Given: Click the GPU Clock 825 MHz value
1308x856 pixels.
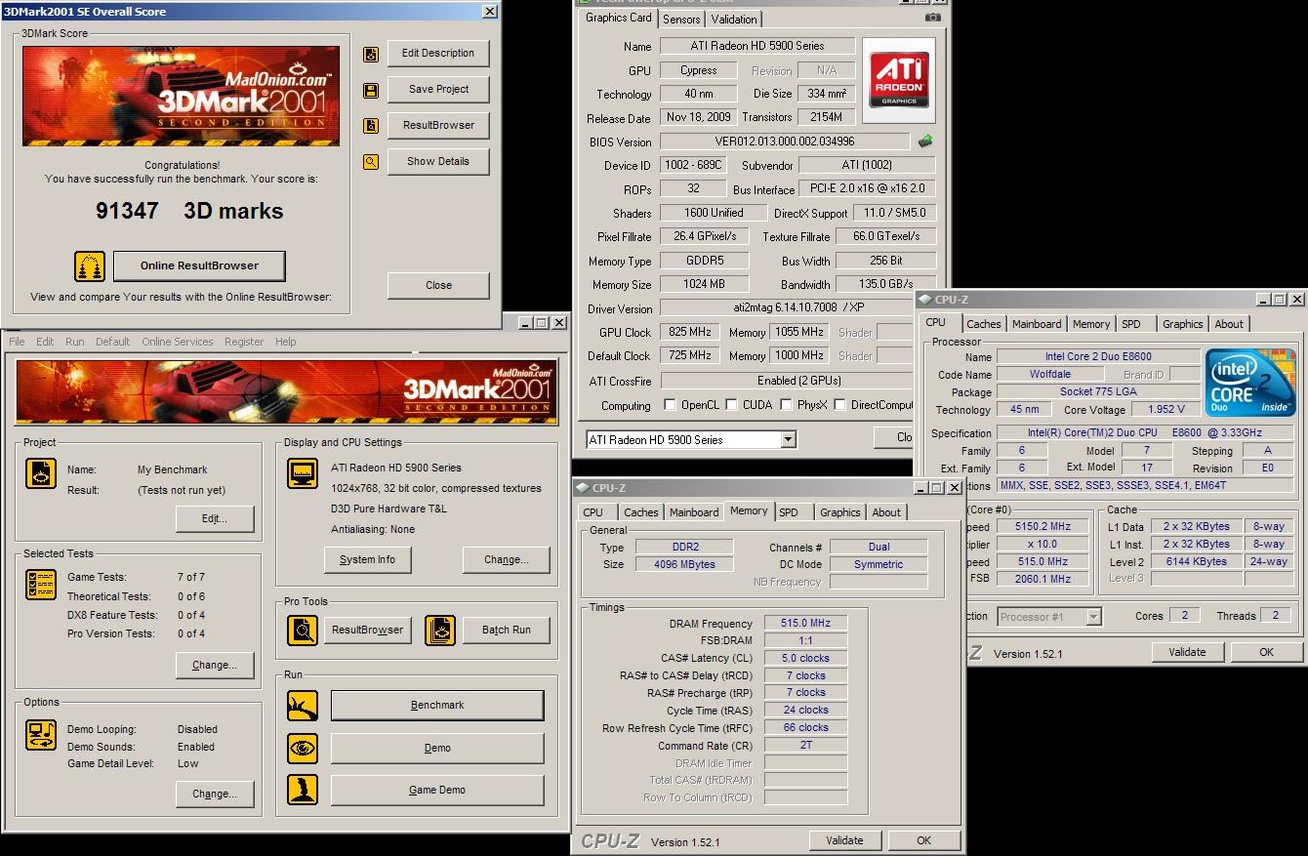Looking at the screenshot, I should tap(691, 332).
